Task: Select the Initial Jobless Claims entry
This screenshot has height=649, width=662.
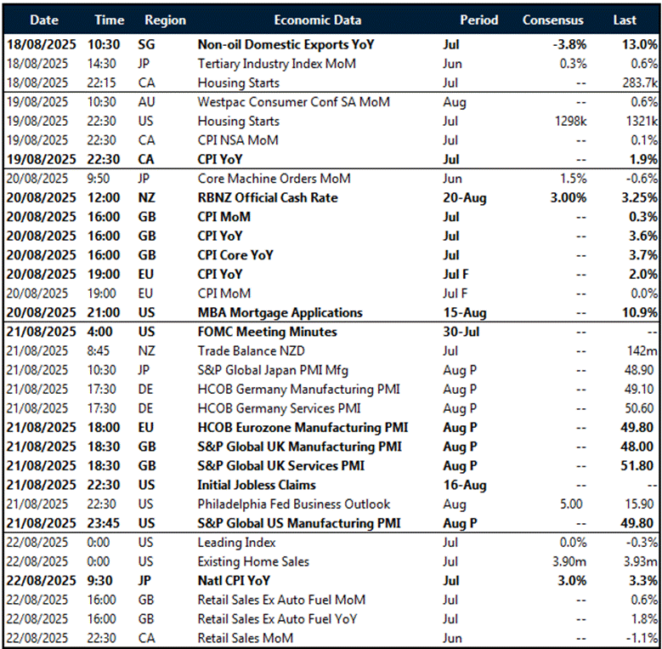Action: pyautogui.click(x=255, y=485)
